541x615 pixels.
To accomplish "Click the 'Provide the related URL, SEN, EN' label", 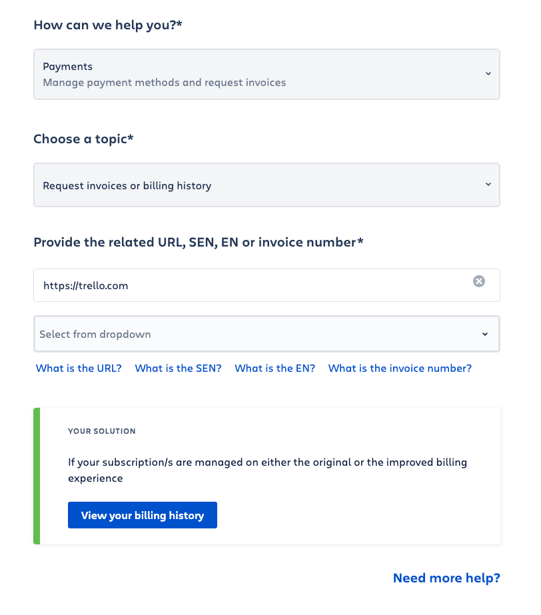I will point(199,242).
